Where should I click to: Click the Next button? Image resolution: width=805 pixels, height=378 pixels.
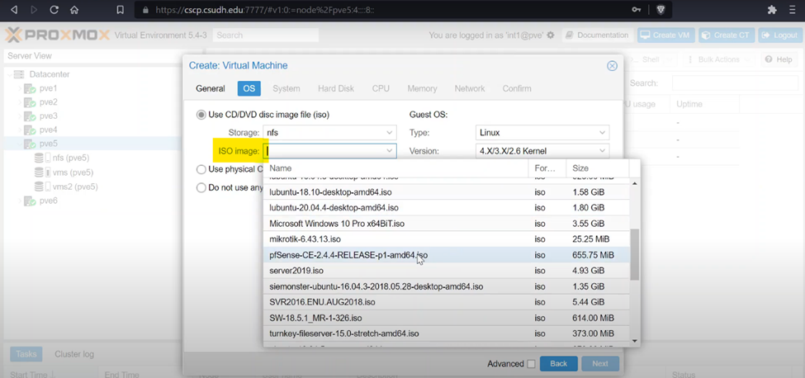coord(600,364)
